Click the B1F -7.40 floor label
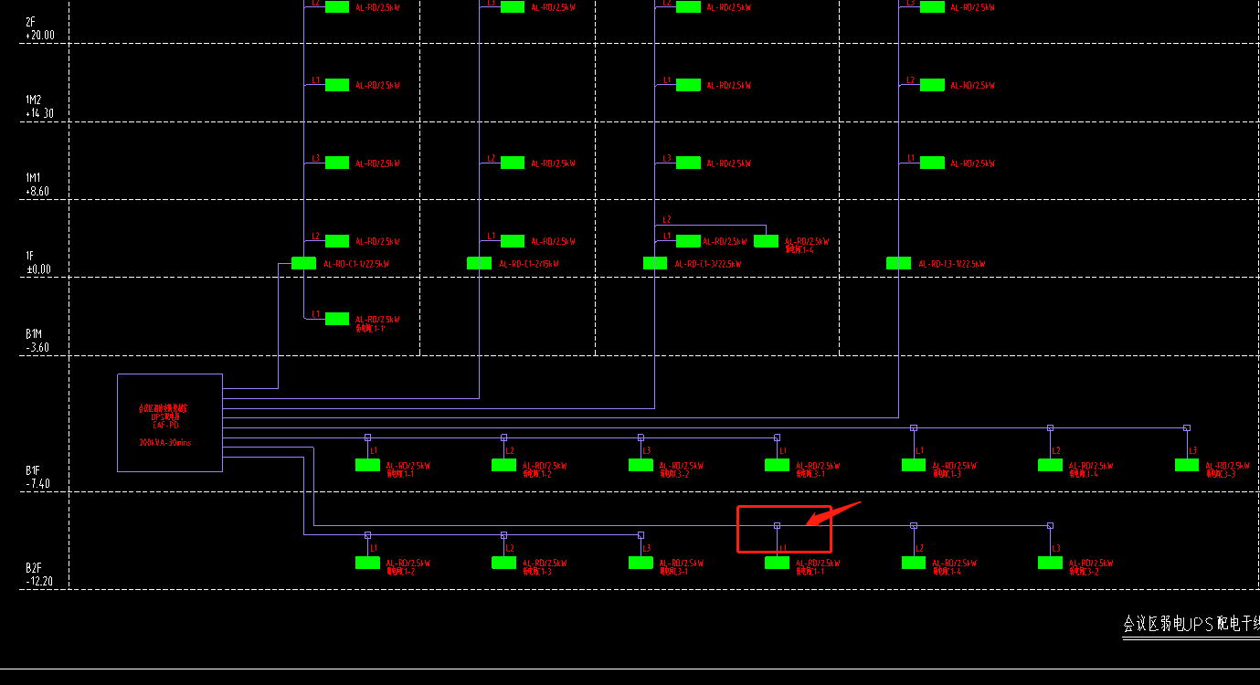1260x685 pixels. [x=38, y=477]
